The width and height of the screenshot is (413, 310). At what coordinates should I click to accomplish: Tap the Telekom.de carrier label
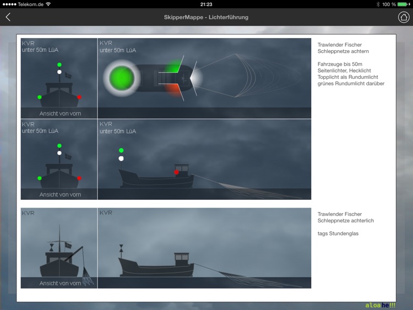point(30,4)
